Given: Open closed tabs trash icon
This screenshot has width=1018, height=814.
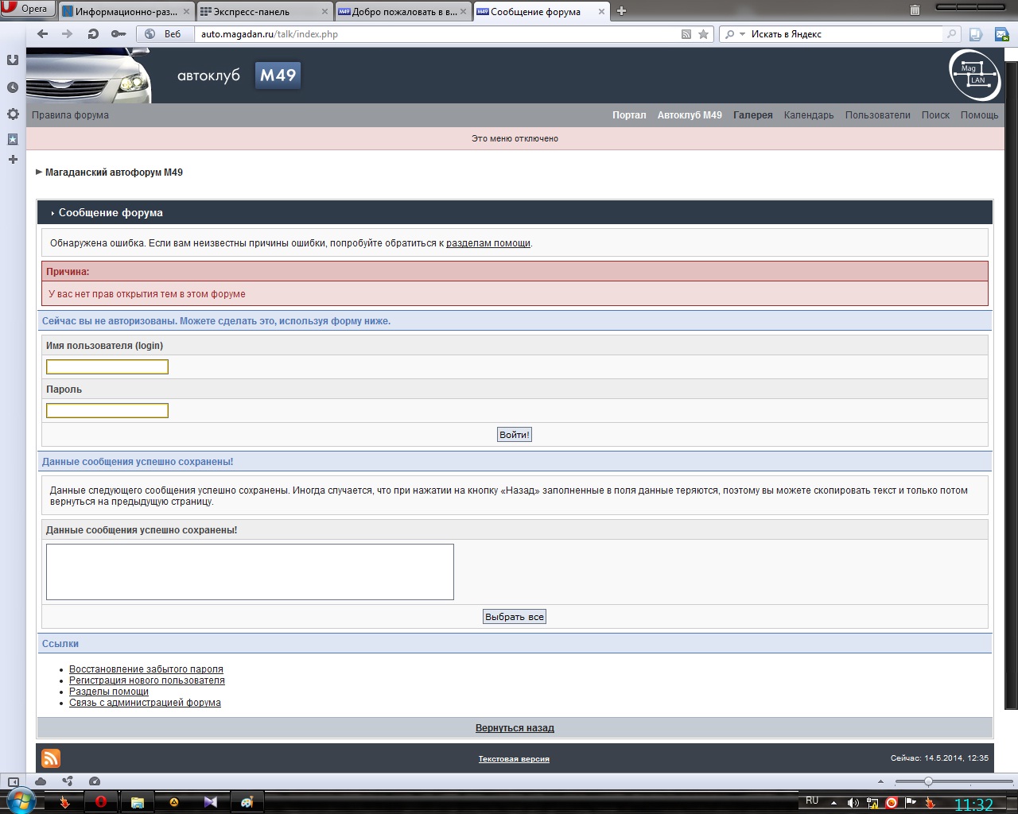Looking at the screenshot, I should coord(915,10).
